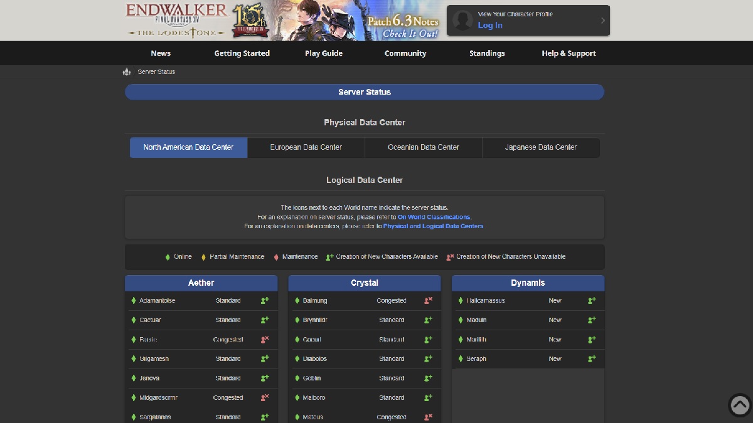The width and height of the screenshot is (753, 423).
Task: Switch to European Data Center tab
Action: 306,147
